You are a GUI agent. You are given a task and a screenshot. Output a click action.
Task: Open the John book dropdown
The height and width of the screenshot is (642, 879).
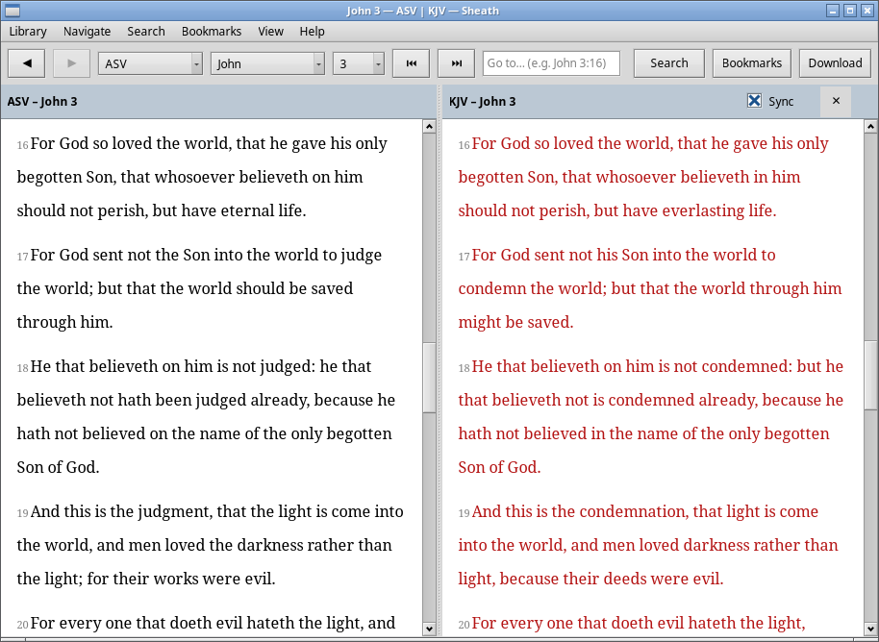267,63
